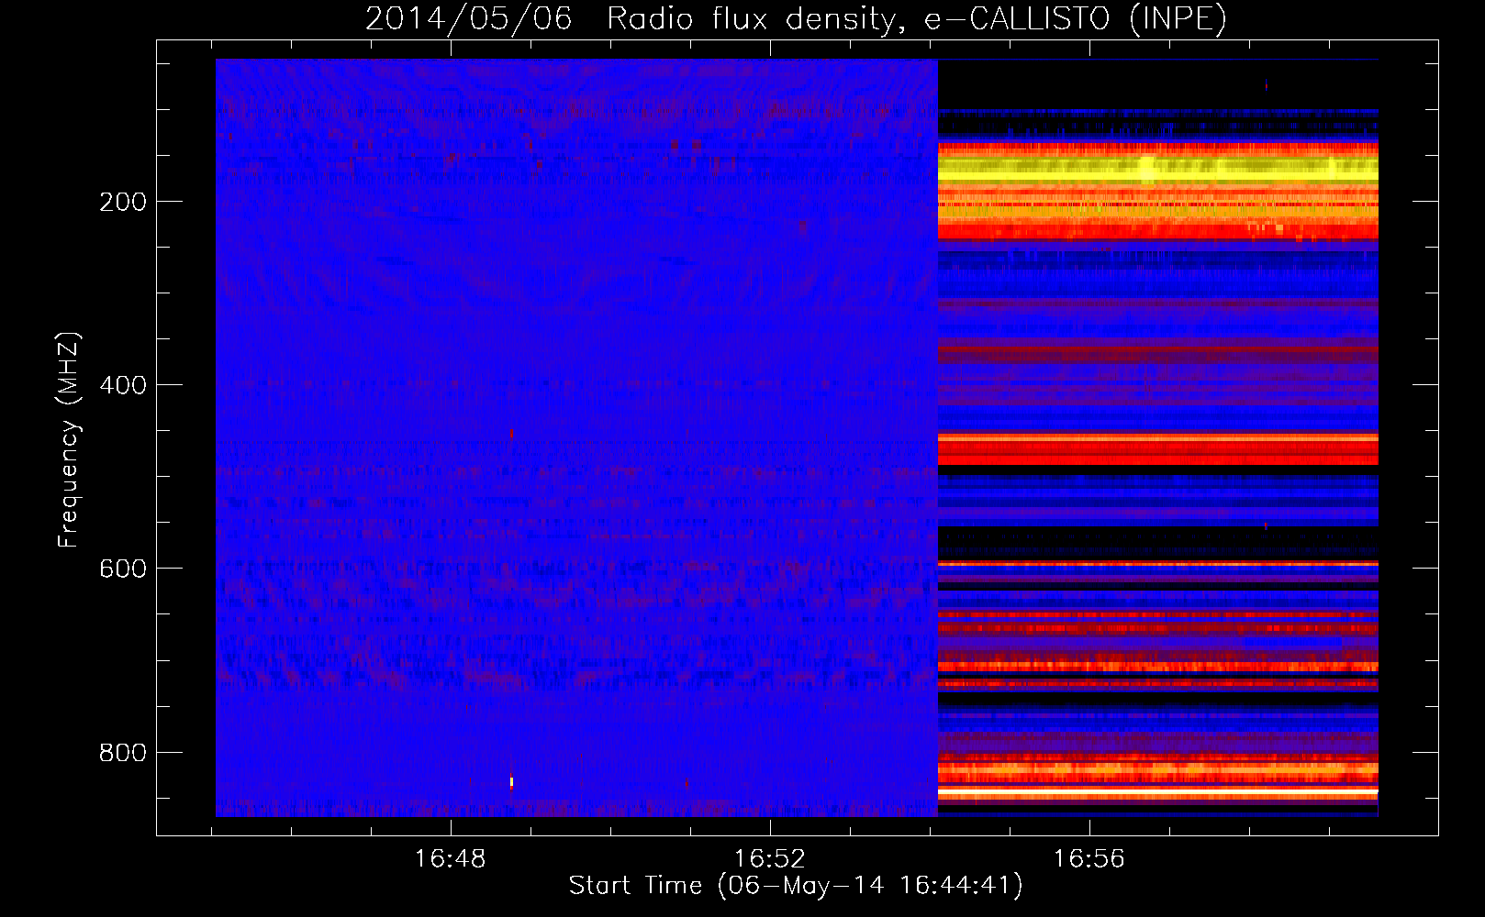Click the 16:48 time tick label
Viewport: 1485px width, 917px height.
pyautogui.click(x=450, y=859)
